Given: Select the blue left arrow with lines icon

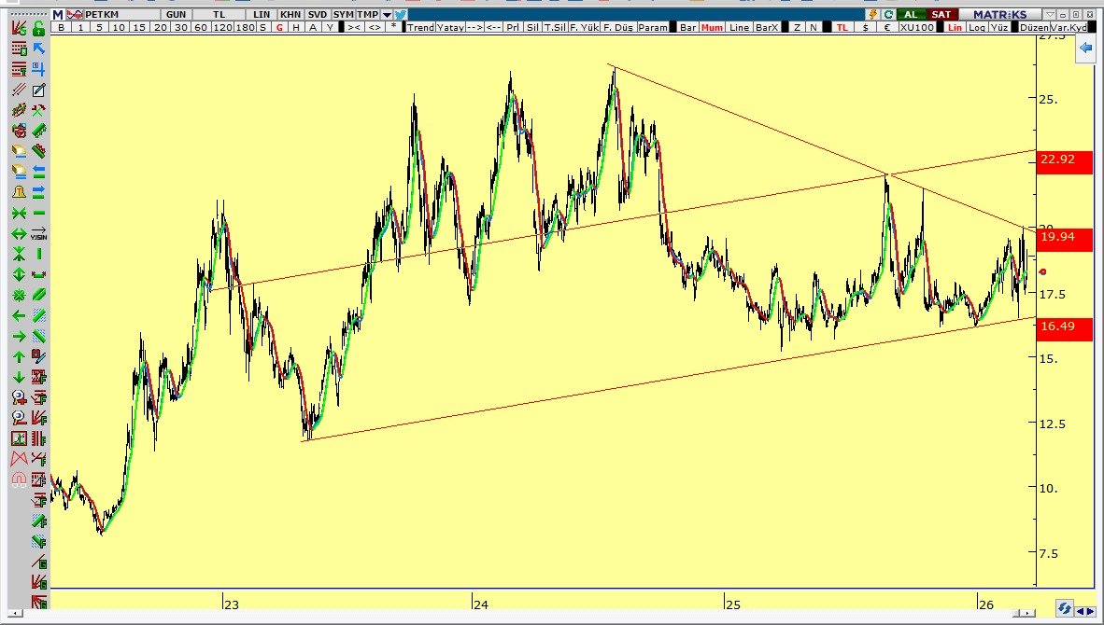Looking at the screenshot, I should click(38, 172).
